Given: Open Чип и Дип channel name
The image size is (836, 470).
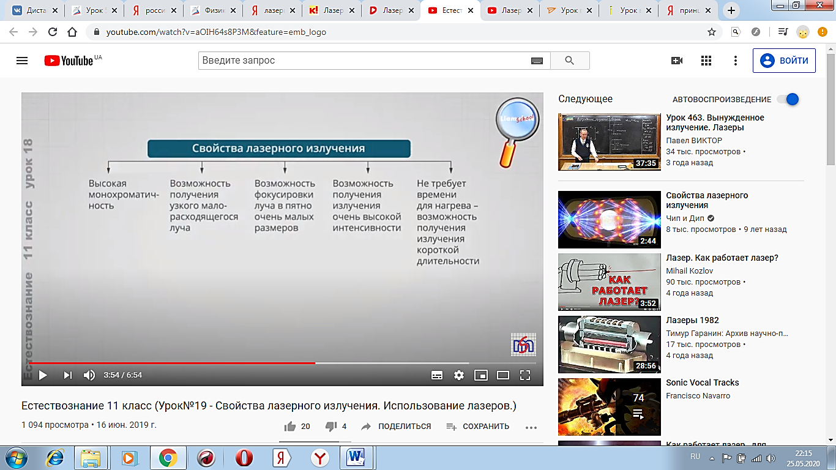Looking at the screenshot, I should pyautogui.click(x=685, y=218).
